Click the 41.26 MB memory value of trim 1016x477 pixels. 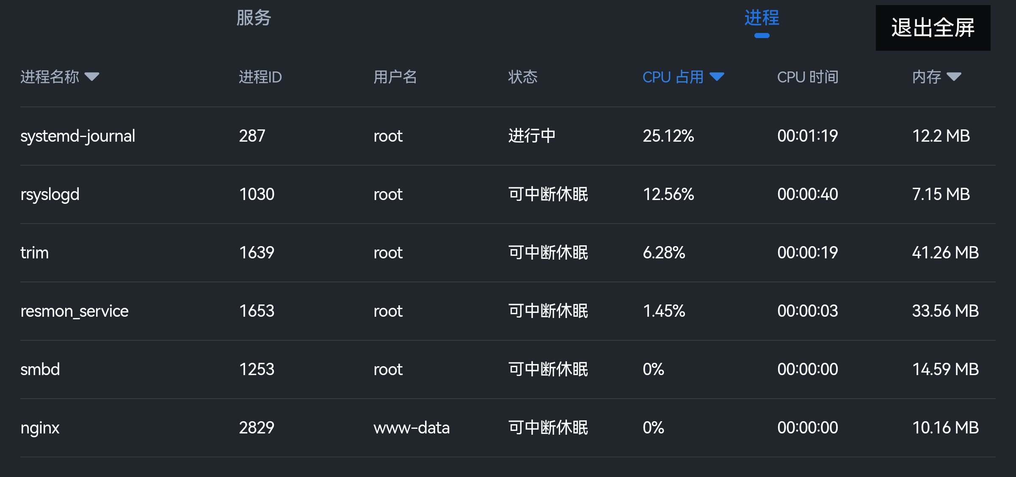[x=945, y=252]
